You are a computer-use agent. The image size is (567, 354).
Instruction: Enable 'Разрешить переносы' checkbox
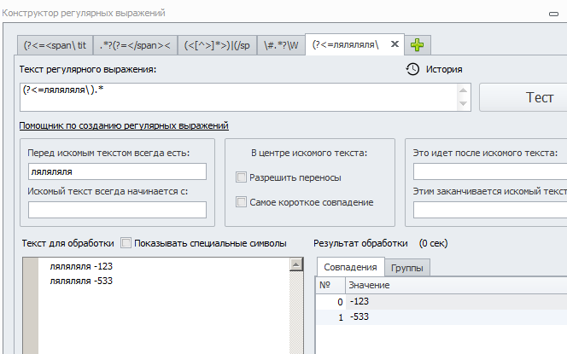click(x=242, y=177)
